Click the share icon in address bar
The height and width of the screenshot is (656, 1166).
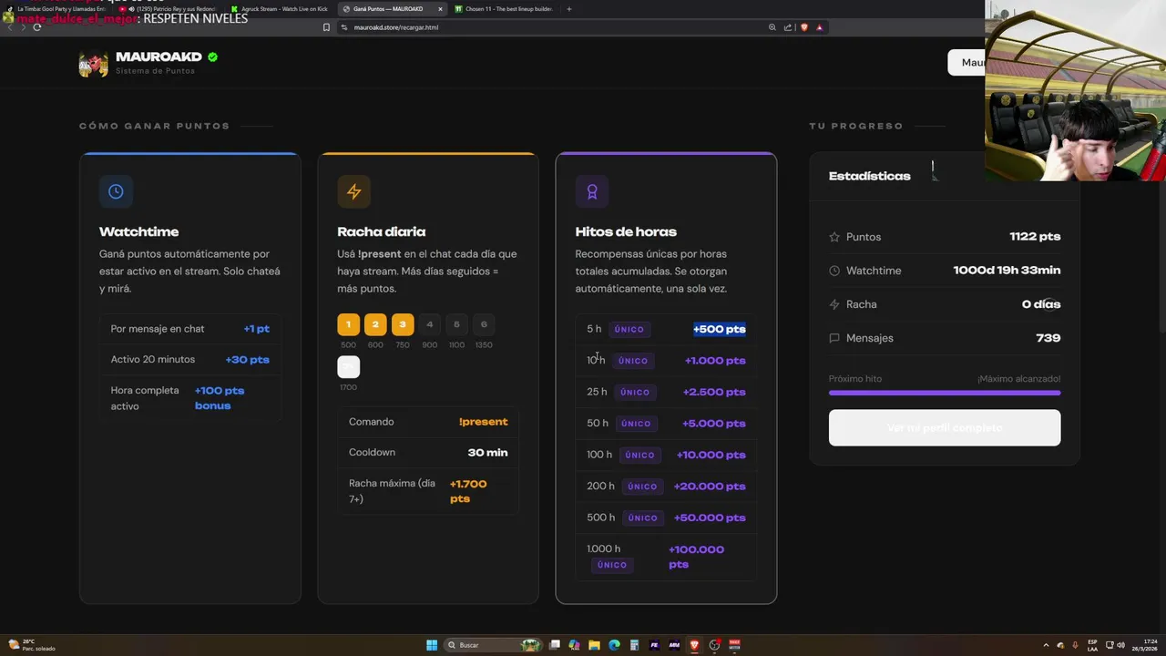[x=788, y=27]
